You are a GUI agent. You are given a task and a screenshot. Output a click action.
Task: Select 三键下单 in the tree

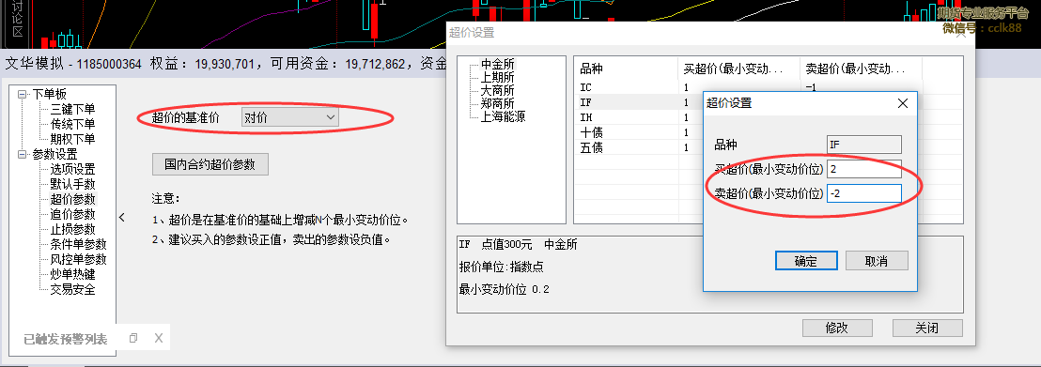[x=72, y=109]
